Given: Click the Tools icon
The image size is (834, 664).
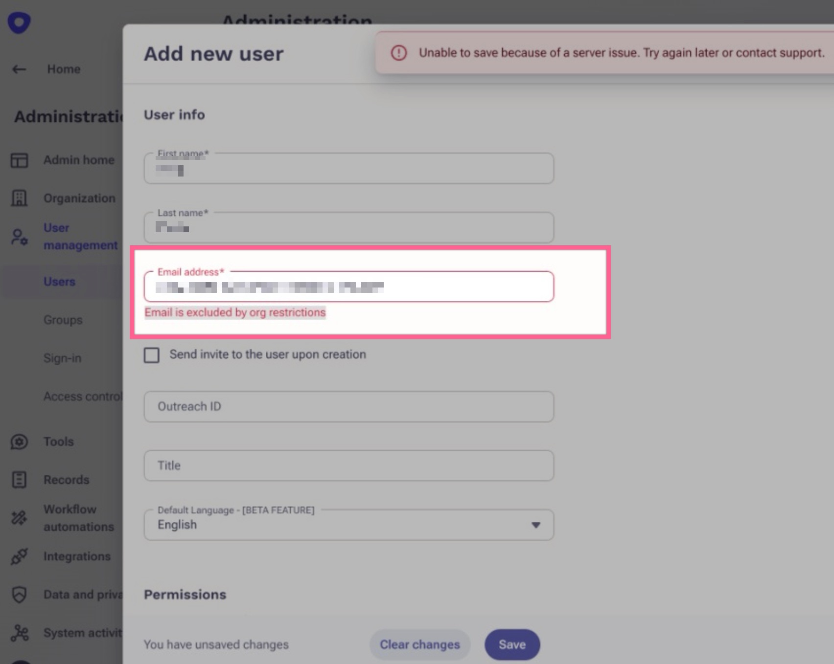Looking at the screenshot, I should pos(20,442).
